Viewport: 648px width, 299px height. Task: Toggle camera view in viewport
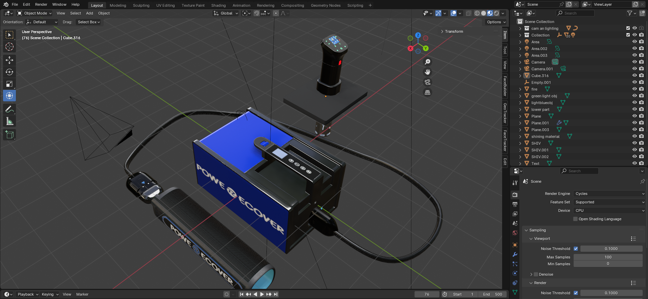click(x=427, y=82)
